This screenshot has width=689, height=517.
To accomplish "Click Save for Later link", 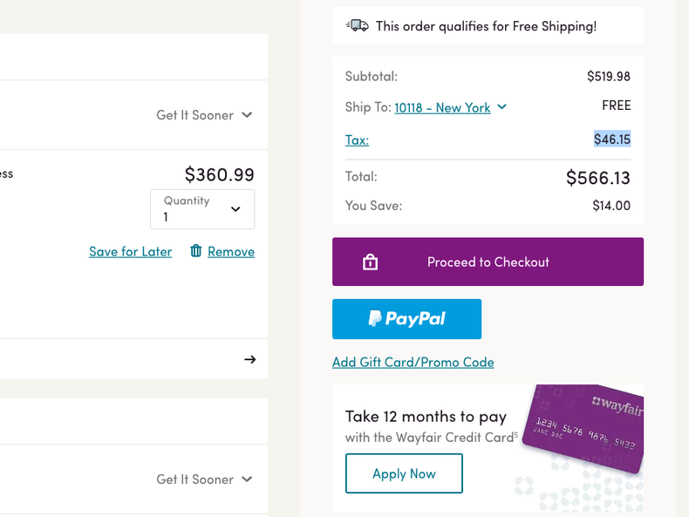I will [130, 251].
